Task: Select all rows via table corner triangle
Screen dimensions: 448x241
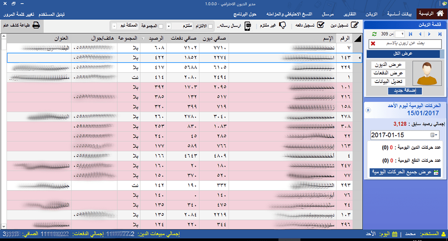Action: tap(357, 38)
